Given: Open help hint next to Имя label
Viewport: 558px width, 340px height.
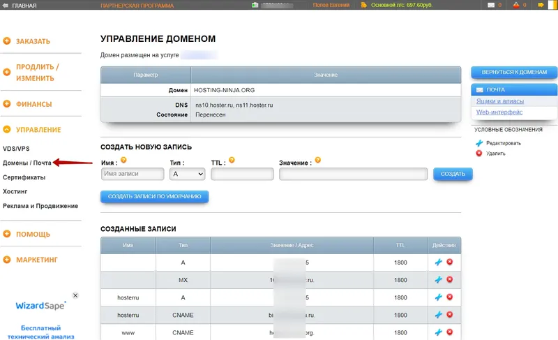Looking at the screenshot, I should 123,160.
